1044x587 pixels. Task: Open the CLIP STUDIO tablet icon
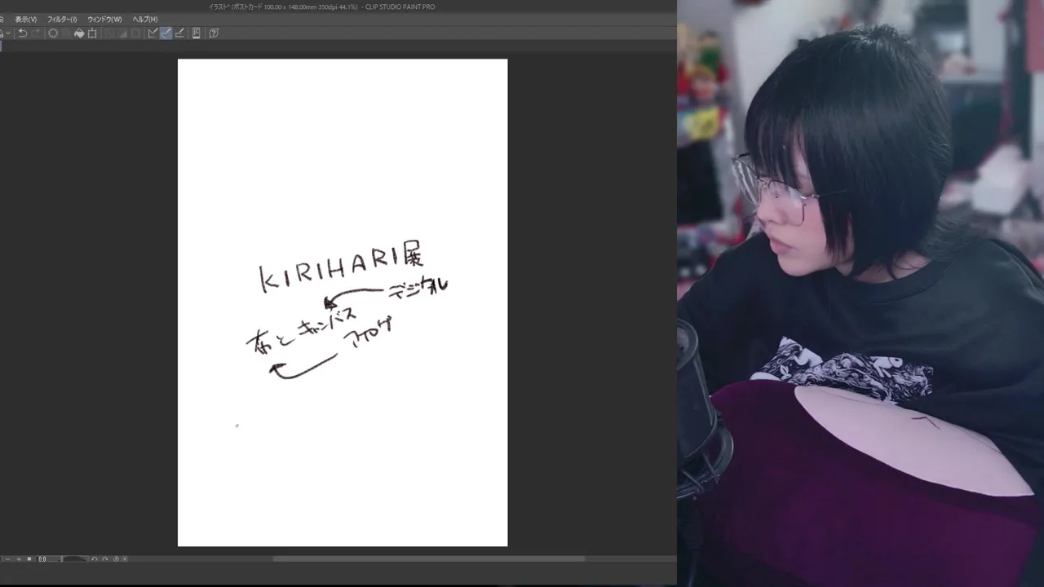196,33
